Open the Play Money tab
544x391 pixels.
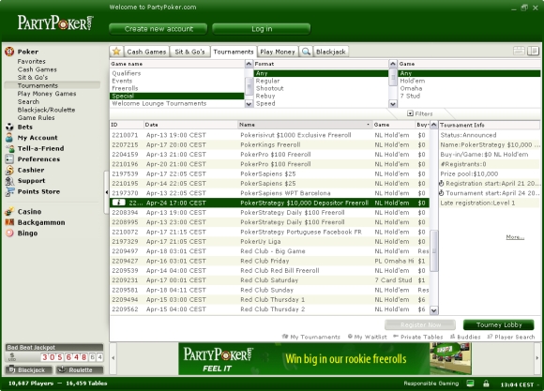tap(278, 52)
